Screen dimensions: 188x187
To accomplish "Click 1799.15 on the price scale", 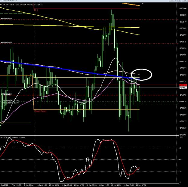I will [183, 42].
